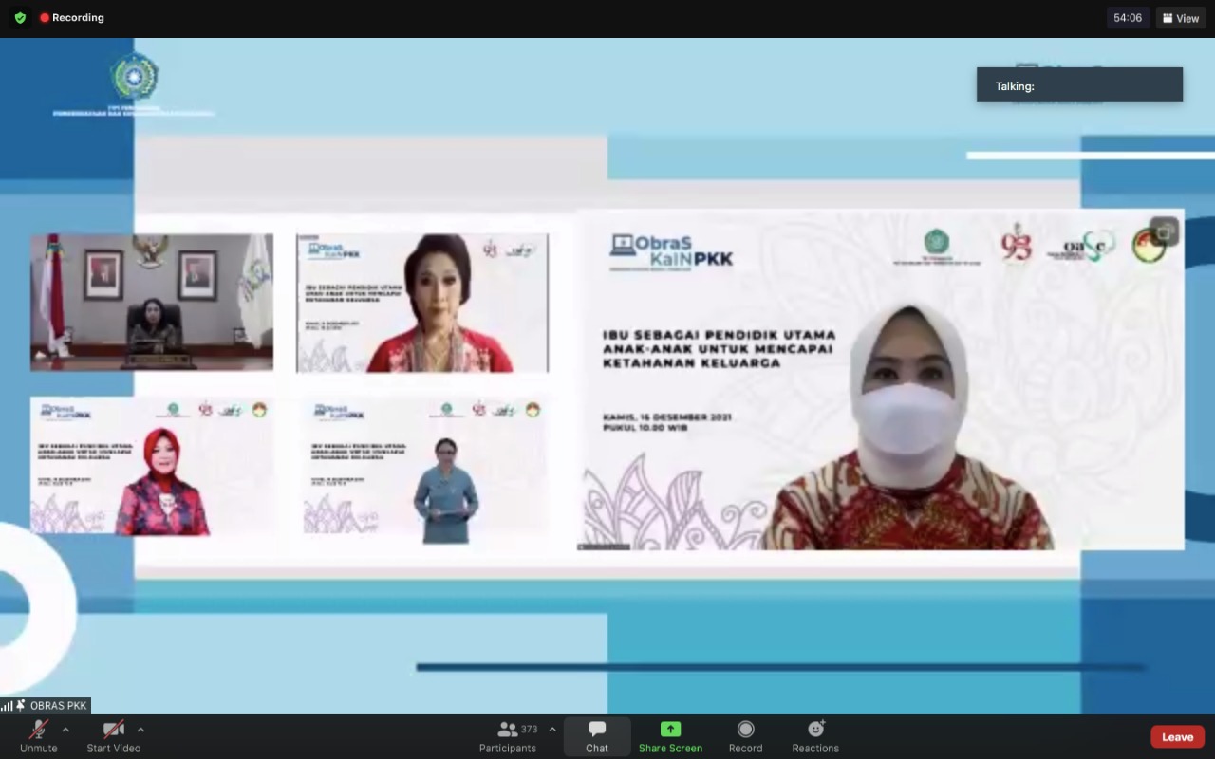Open the Chat panel
This screenshot has width=1215, height=759.
[x=596, y=735]
